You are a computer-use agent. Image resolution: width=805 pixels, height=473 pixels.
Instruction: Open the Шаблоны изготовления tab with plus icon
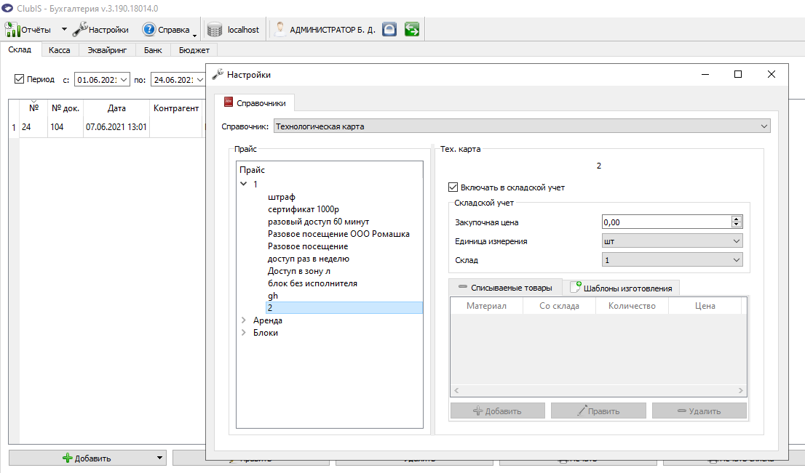coord(621,288)
